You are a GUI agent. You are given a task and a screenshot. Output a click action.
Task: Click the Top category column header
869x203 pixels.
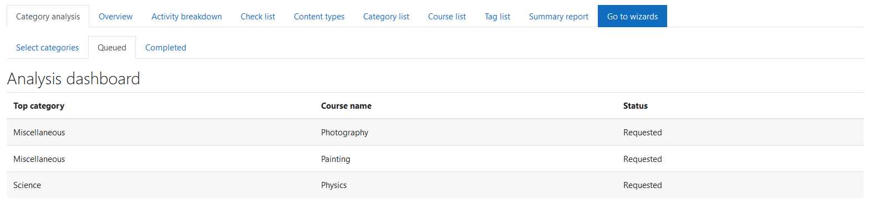39,106
